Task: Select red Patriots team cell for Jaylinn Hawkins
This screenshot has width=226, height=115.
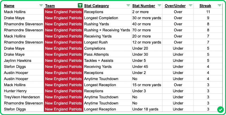Action: 64,60
